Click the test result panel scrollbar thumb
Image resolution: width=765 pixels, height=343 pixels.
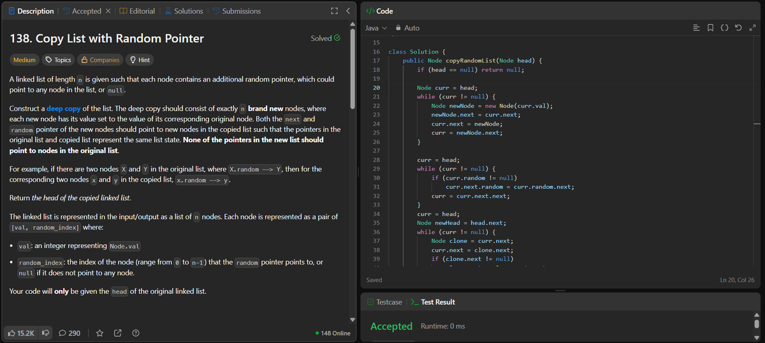(x=757, y=325)
